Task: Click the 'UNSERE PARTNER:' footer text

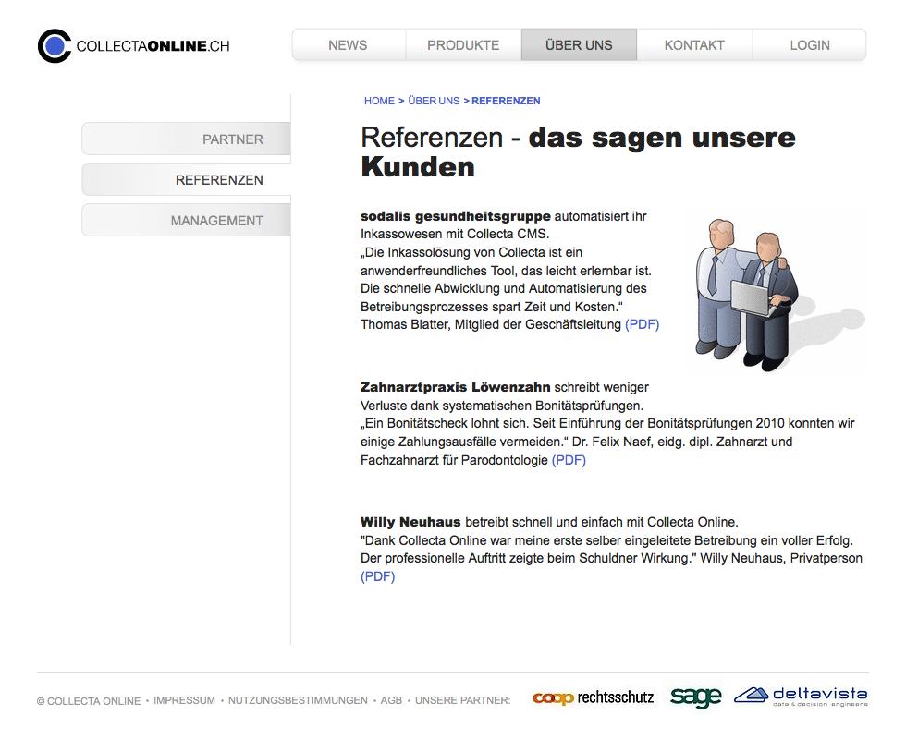Action: tap(463, 700)
